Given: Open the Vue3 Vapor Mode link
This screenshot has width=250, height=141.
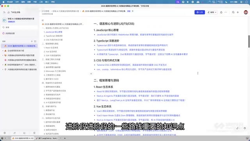Looking at the screenshot, I should (x=138, y=116).
